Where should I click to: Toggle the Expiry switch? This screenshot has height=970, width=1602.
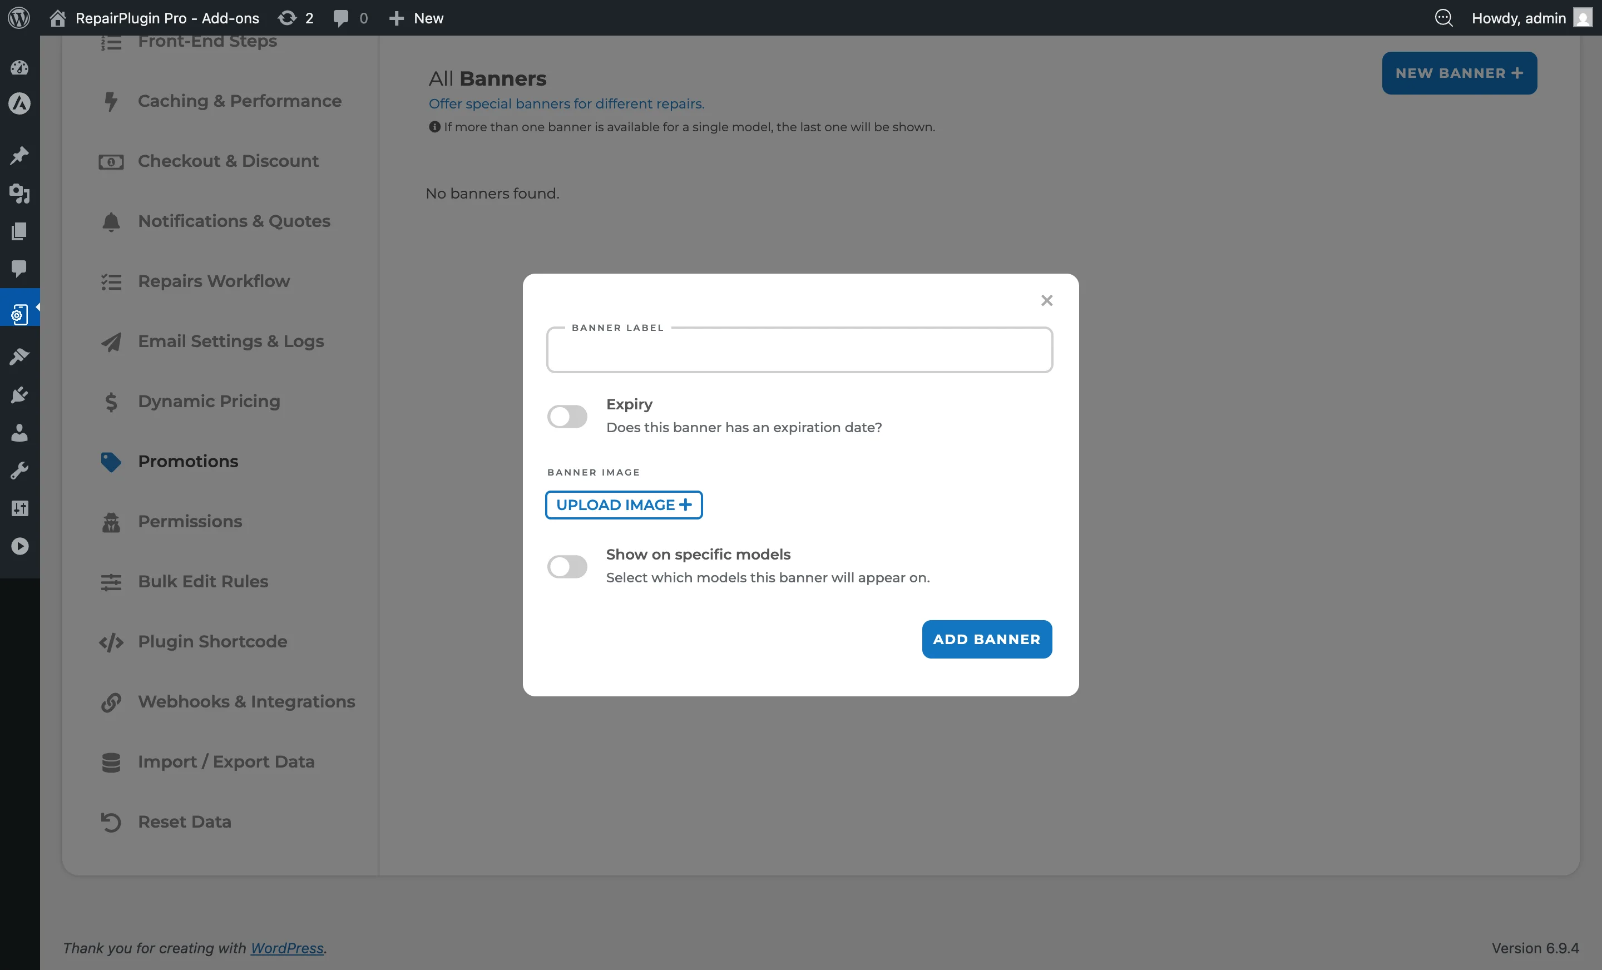[x=567, y=416]
